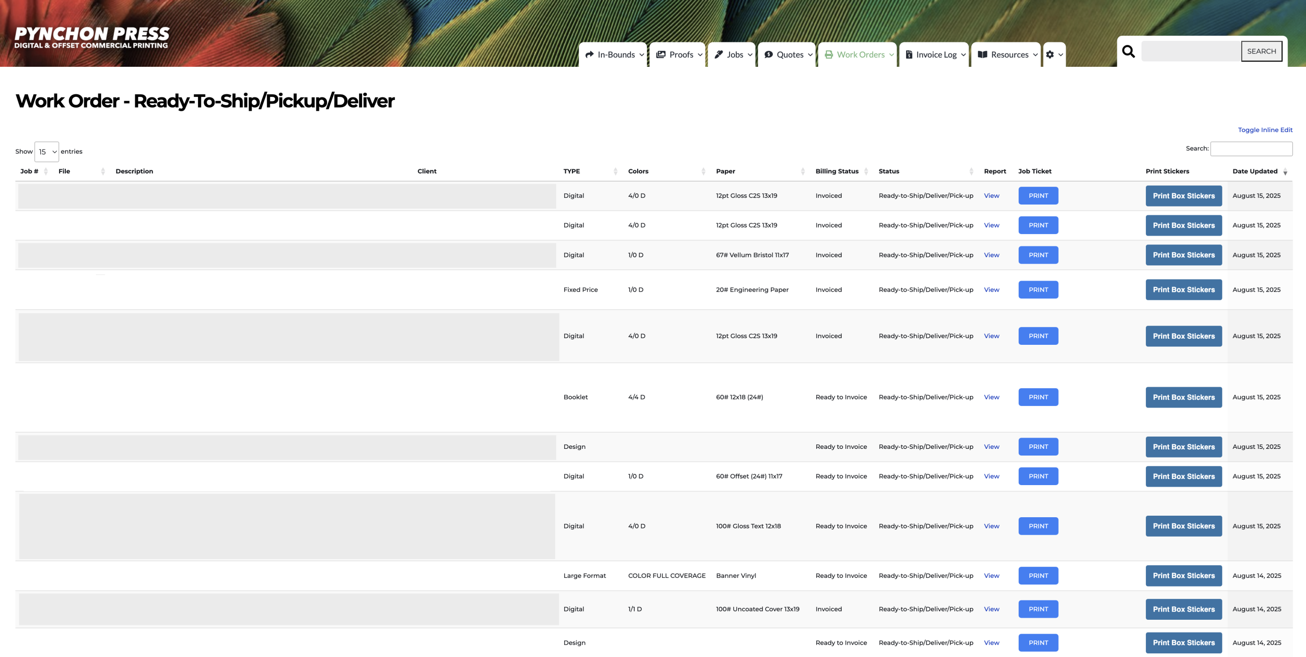Open the In-Bounds menu
The image size is (1306, 657).
613,55
